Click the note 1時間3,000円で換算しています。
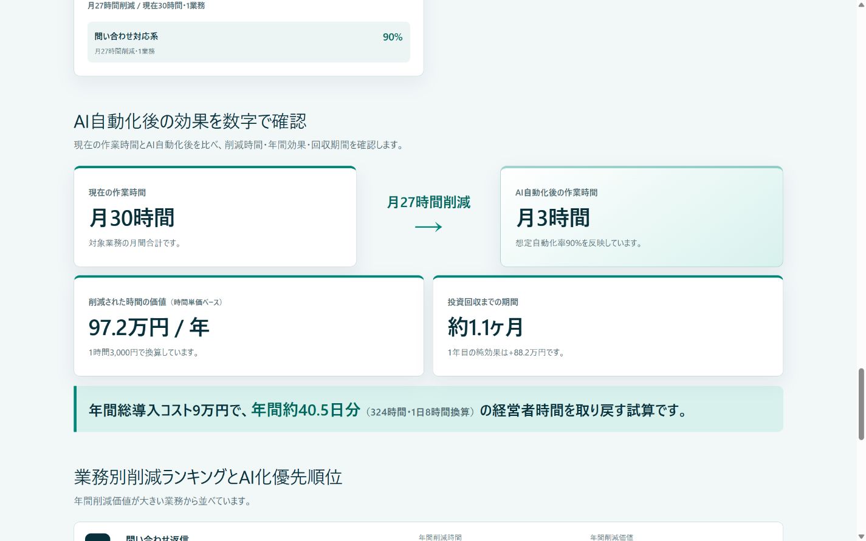The width and height of the screenshot is (866, 541). point(145,352)
